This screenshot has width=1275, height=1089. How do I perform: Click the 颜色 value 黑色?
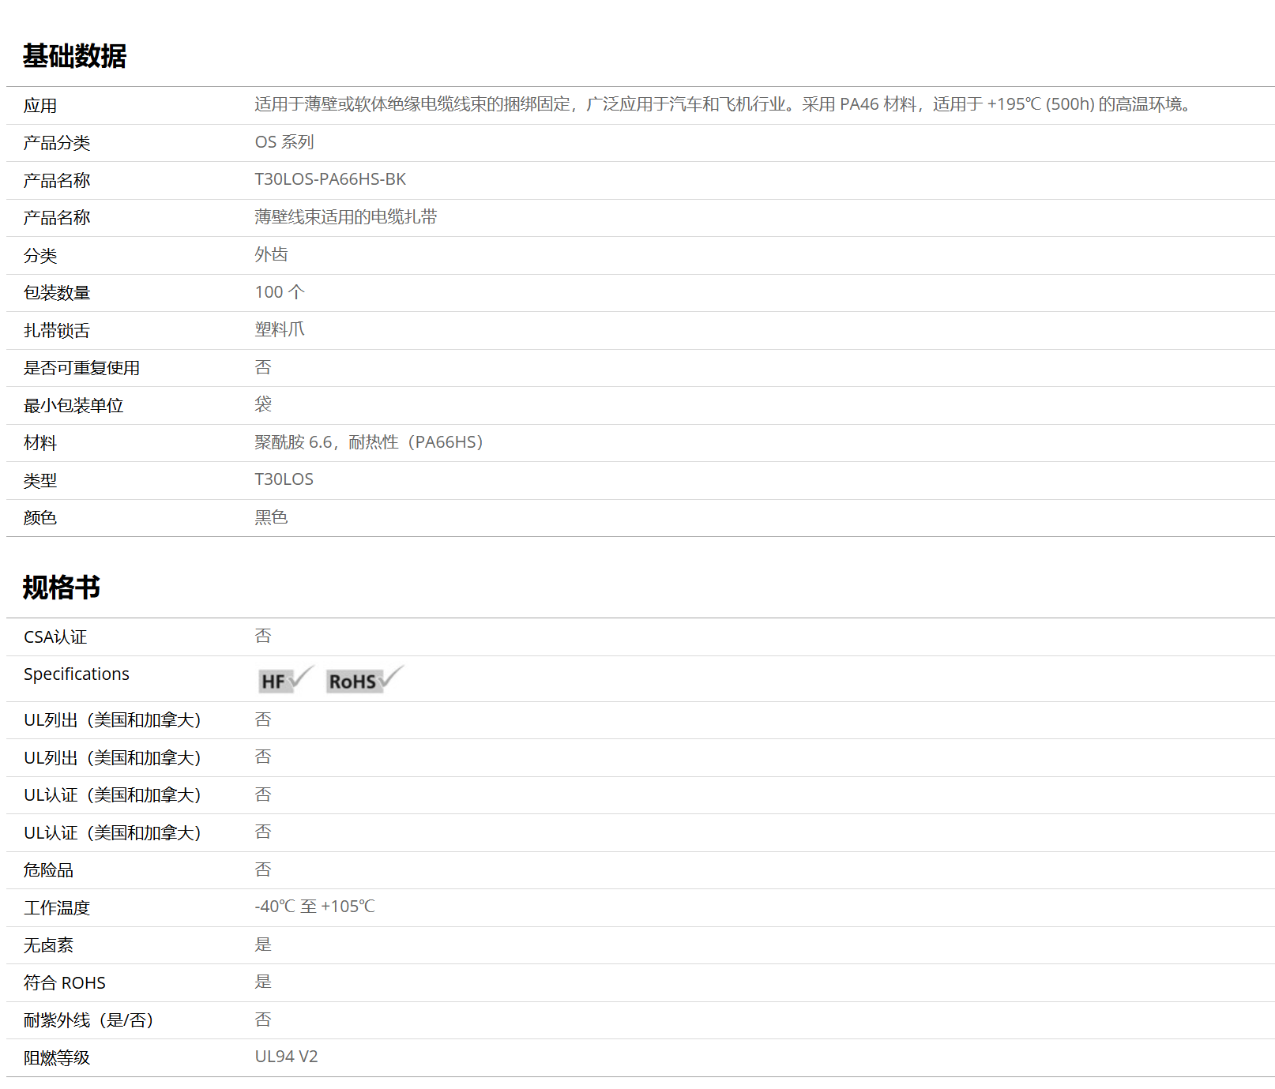(271, 517)
